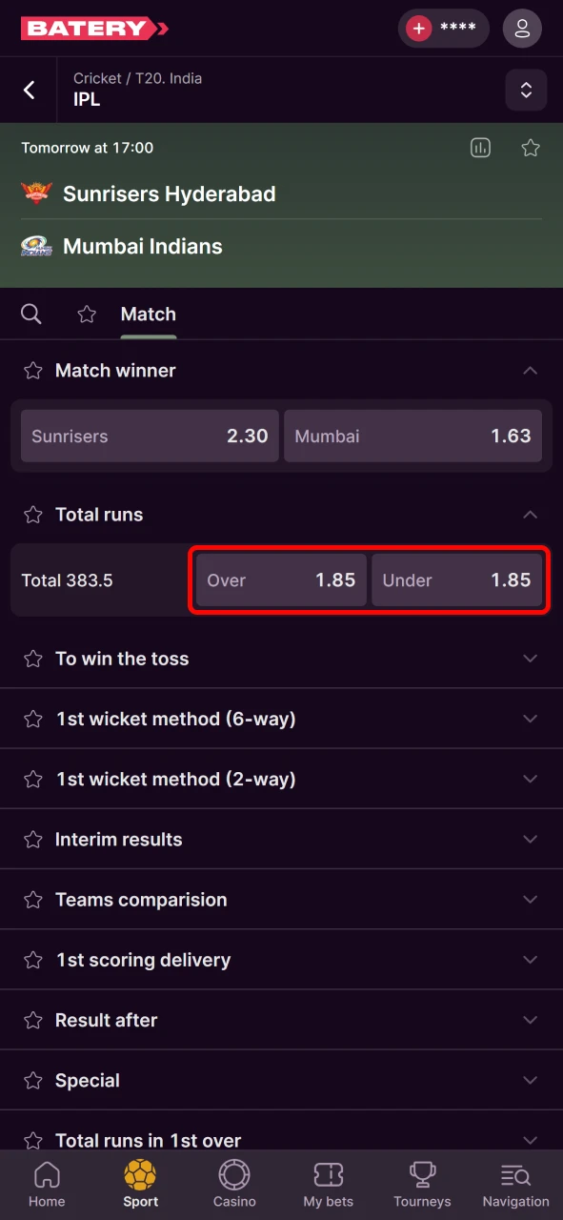
Task: Open the Tourneys trophy icon
Action: coord(422,1182)
